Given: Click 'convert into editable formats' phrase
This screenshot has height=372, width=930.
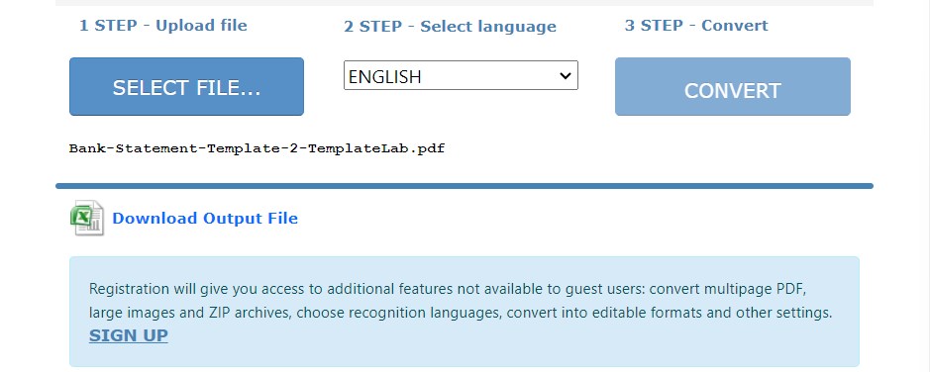Looking at the screenshot, I should [599, 313].
